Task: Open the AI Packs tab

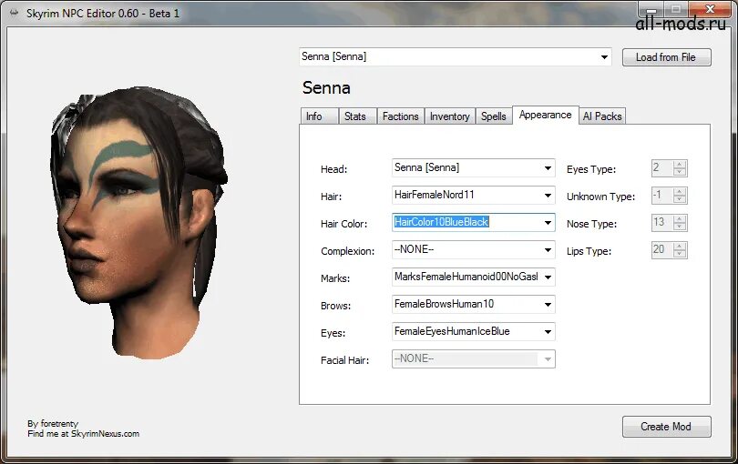Action: 602,116
